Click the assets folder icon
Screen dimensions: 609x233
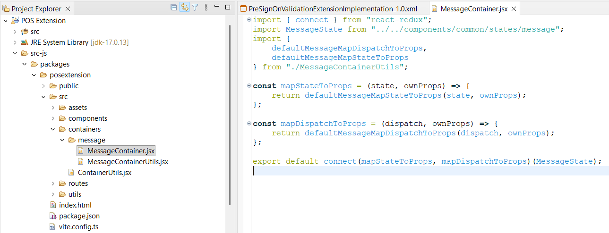[x=62, y=108]
